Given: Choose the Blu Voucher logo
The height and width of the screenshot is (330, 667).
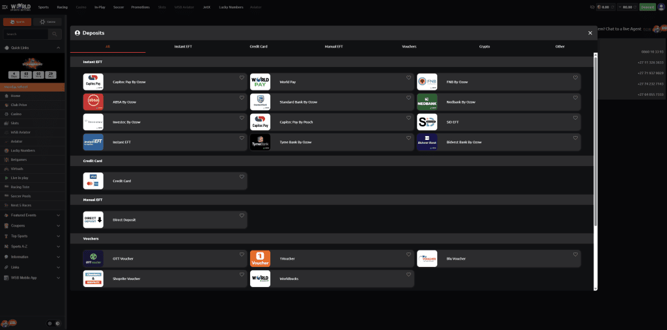Looking at the screenshot, I should (427, 258).
